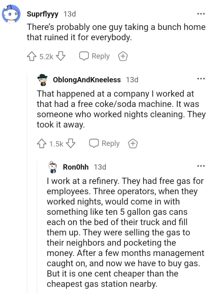
Task: Click the reply bubble icon on OblongAndKneeless's comment
Action: click(x=93, y=143)
